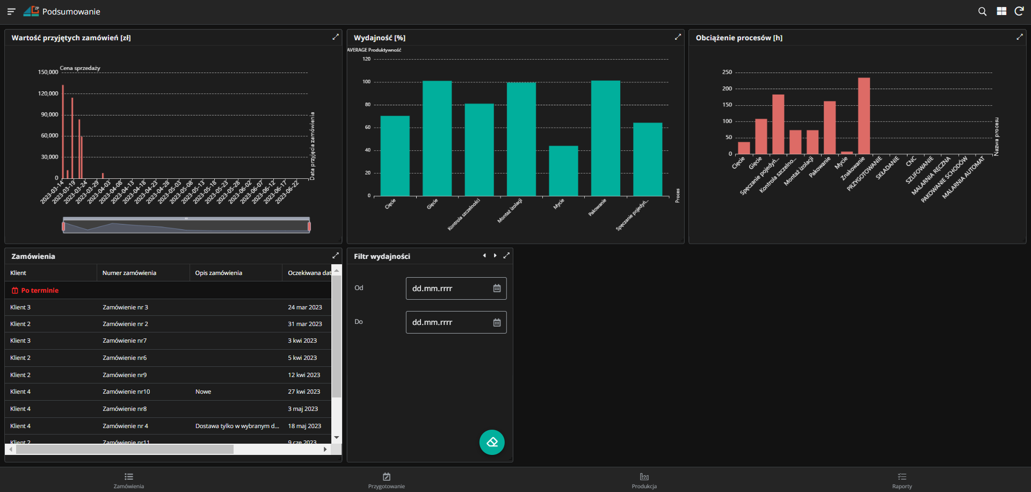1031x492 pixels.
Task: Click the right handle of chart range slider
Action: pos(309,227)
